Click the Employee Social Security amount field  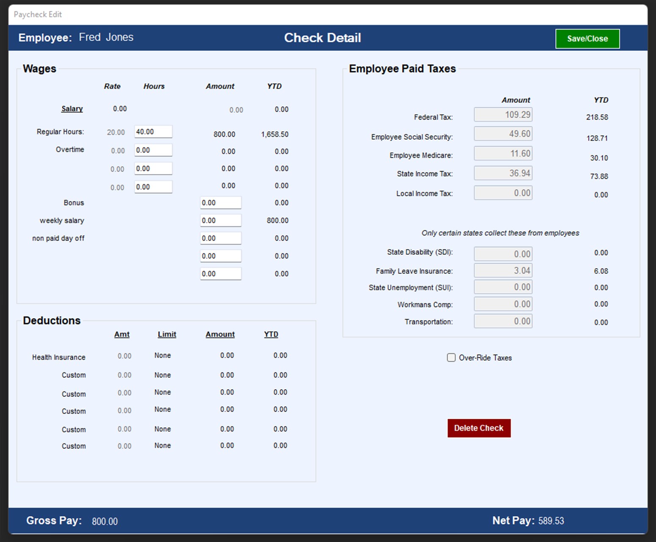pyautogui.click(x=503, y=133)
